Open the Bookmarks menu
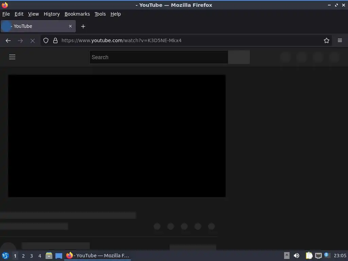This screenshot has width=348, height=261. (77, 14)
